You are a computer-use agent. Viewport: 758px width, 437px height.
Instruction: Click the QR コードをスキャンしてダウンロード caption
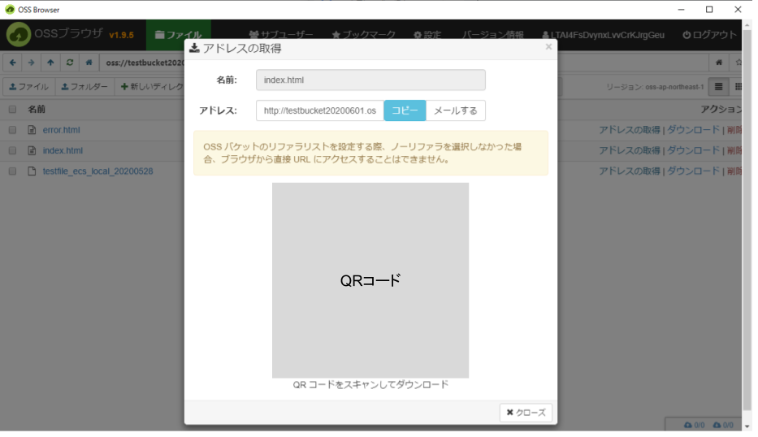(370, 385)
